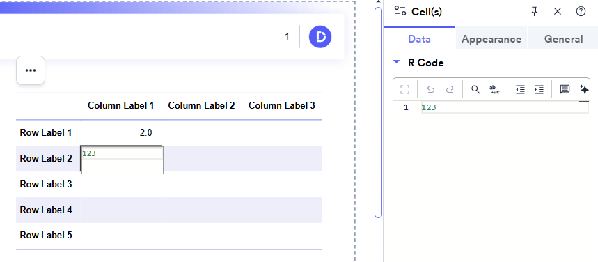598x262 pixels.
Task: Click the vertical scrollbar beside the page
Action: point(378,113)
